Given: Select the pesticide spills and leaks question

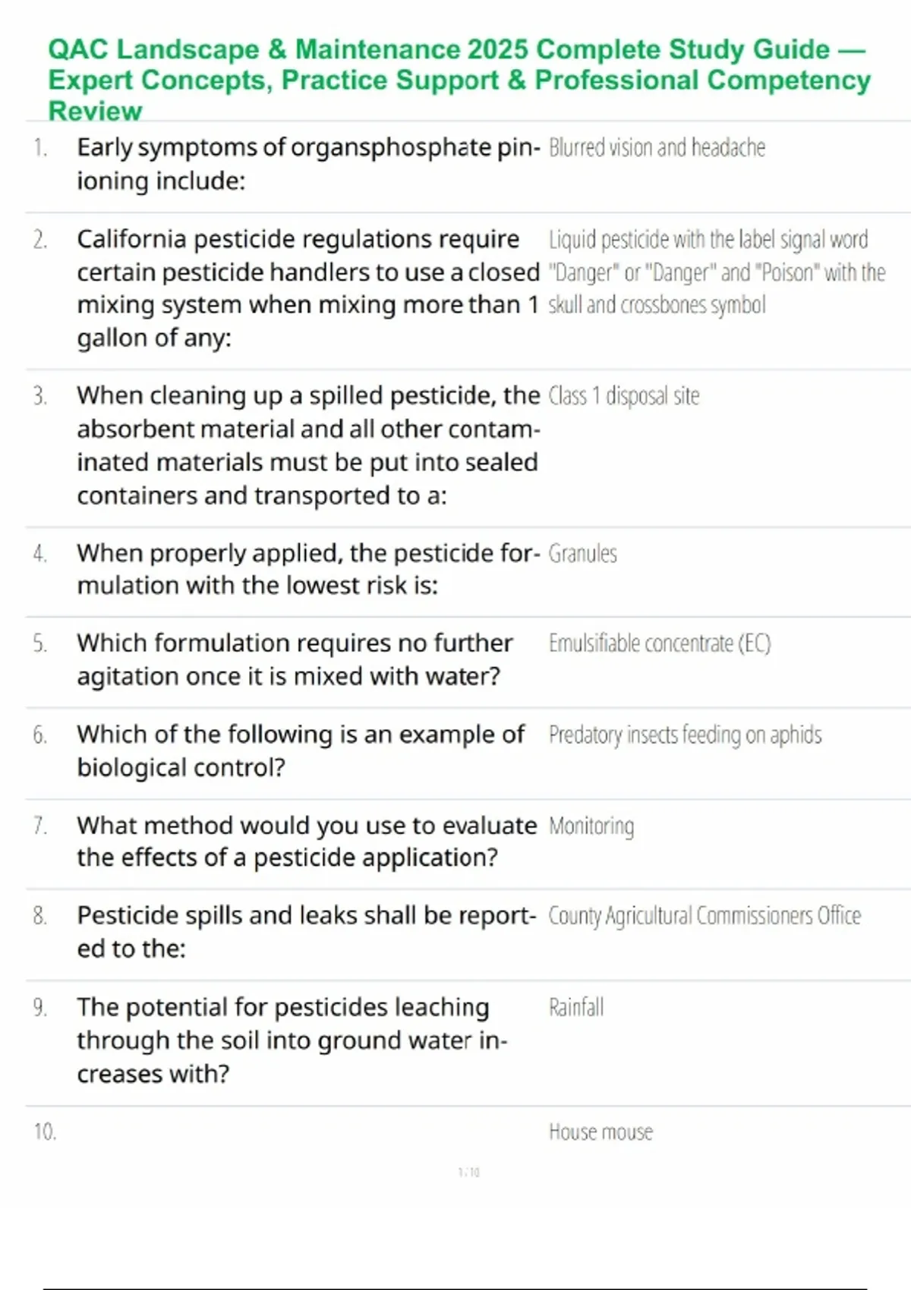Looking at the screenshot, I should [x=306, y=932].
